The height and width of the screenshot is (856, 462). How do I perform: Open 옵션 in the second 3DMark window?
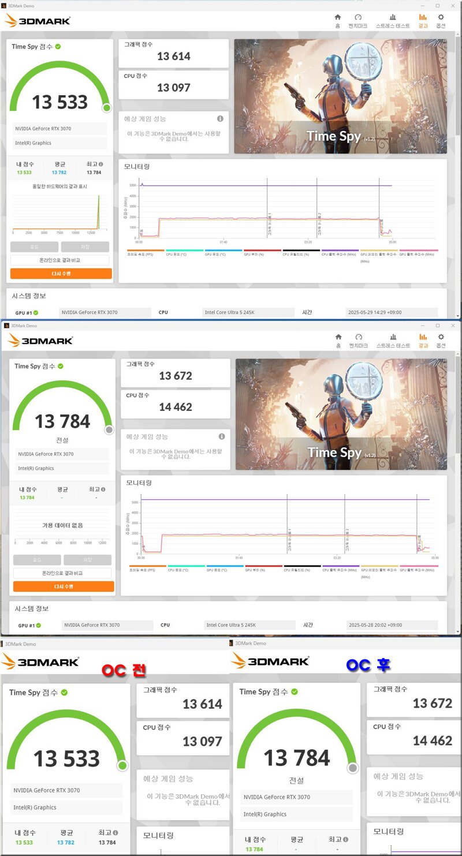(441, 341)
